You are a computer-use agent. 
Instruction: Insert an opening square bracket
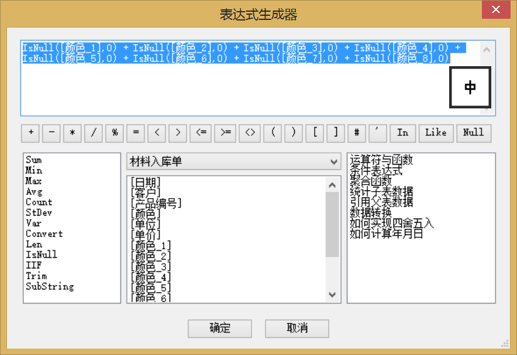(315, 134)
